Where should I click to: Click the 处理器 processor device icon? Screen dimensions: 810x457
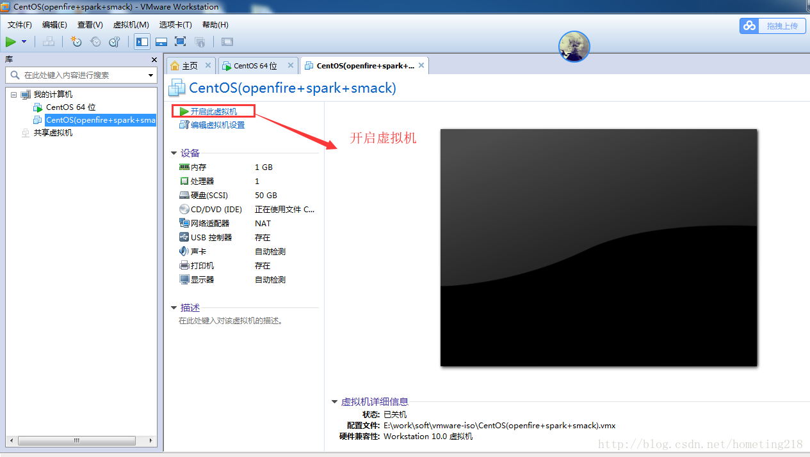[184, 181]
